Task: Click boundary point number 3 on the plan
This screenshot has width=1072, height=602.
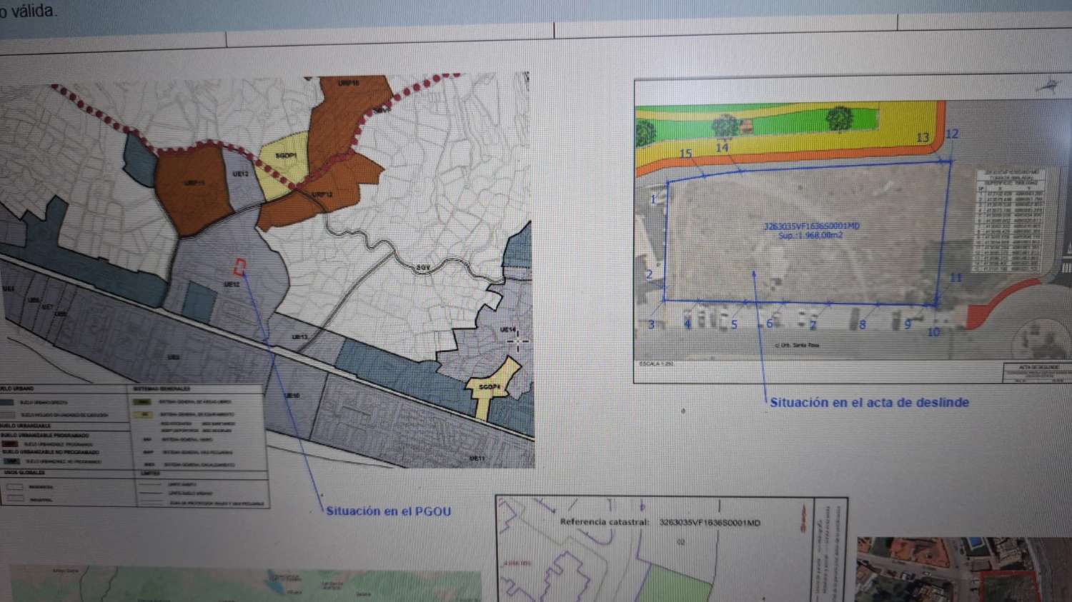Action: click(x=651, y=325)
